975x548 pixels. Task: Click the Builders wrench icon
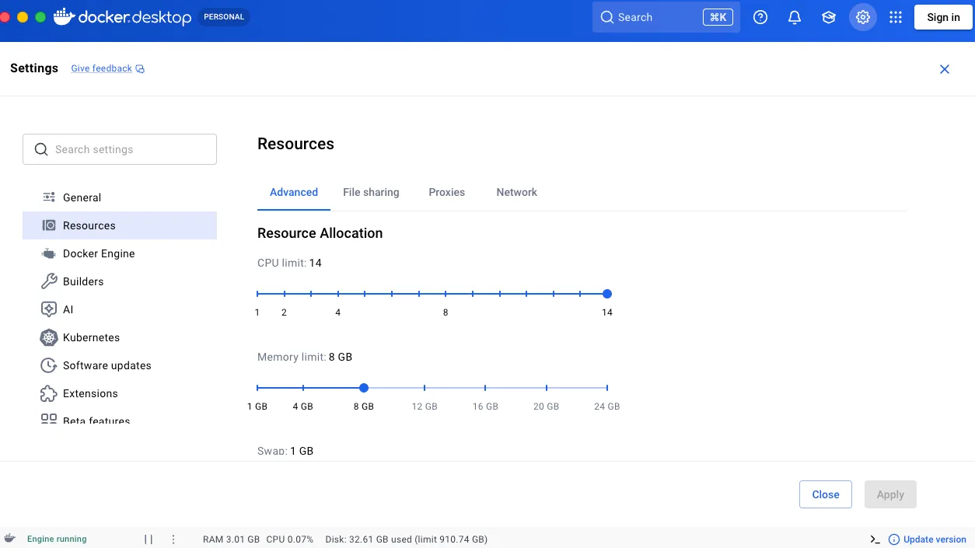[49, 281]
